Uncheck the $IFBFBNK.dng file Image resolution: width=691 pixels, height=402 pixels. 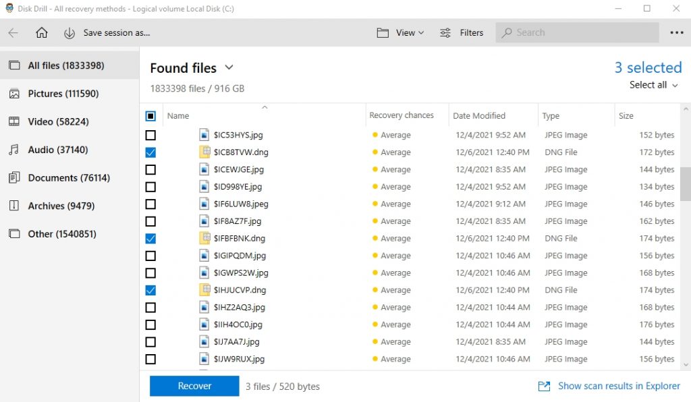[152, 238]
